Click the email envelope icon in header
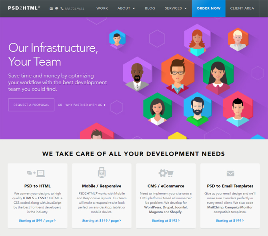Screen dimensions: 268x236 click(x=51, y=8)
